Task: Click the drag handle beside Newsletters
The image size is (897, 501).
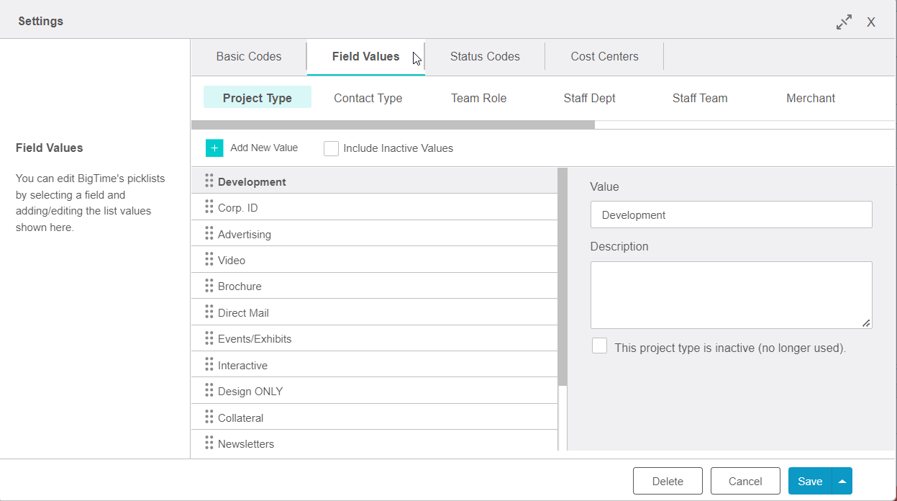Action: pyautogui.click(x=209, y=443)
